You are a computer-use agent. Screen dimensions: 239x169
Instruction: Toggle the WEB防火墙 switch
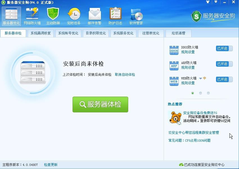tap(224, 79)
